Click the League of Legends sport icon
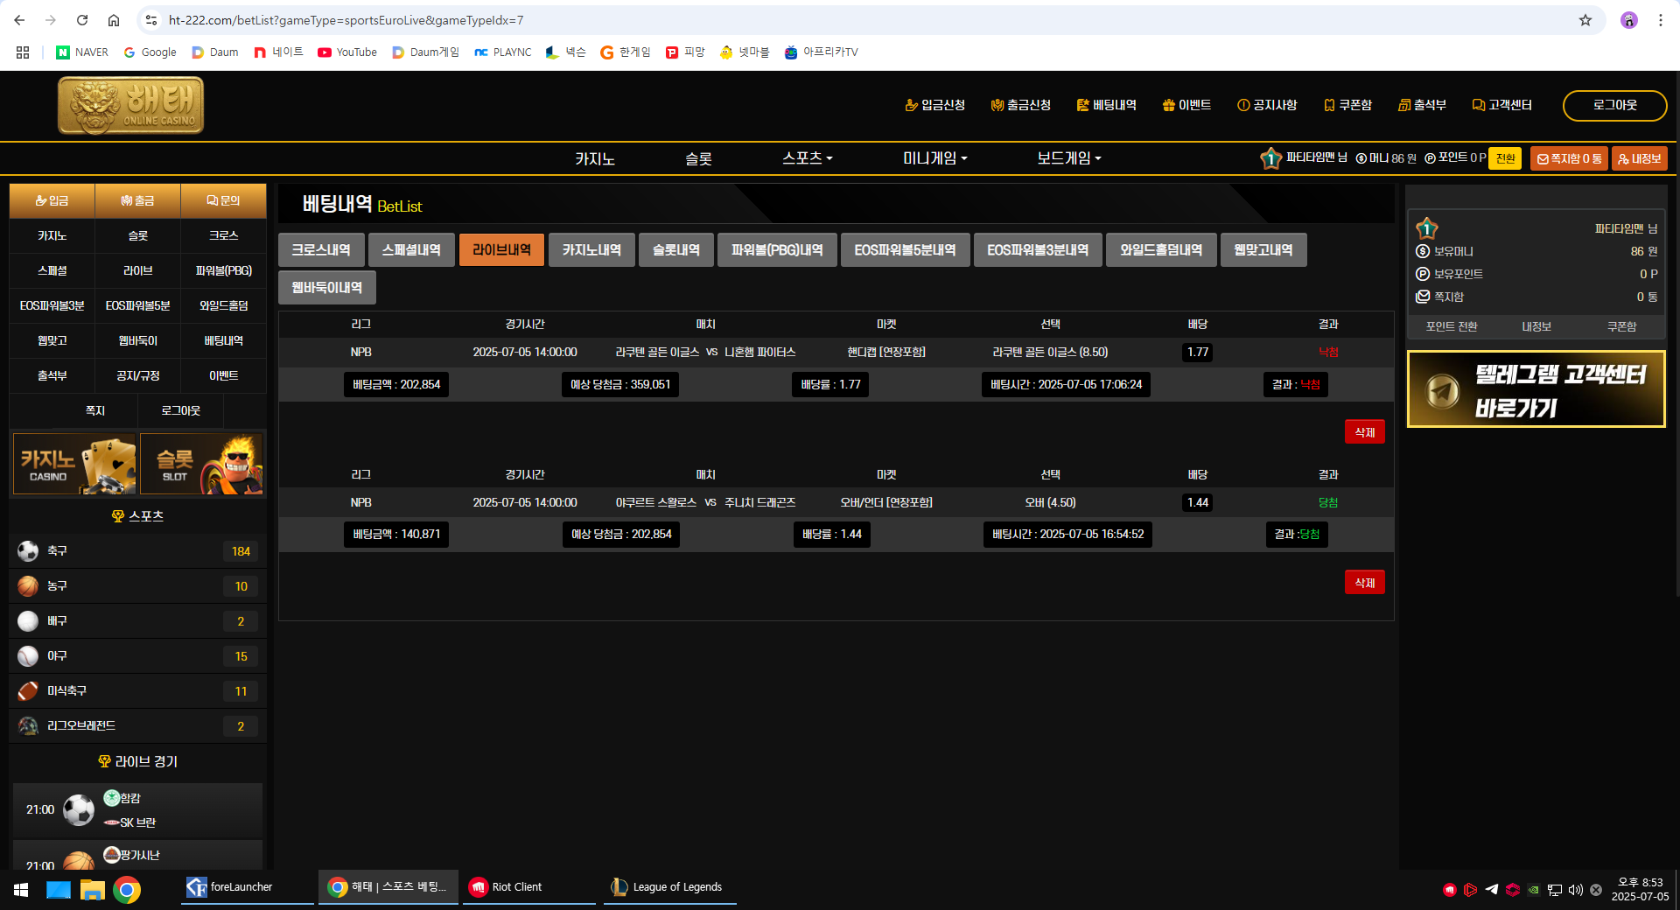1680x910 pixels. [x=28, y=726]
